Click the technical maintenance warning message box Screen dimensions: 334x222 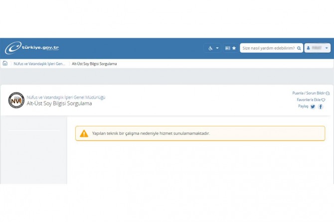tap(200, 133)
